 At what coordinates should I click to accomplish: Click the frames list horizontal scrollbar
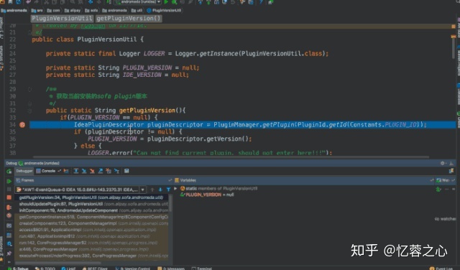click(x=57, y=262)
